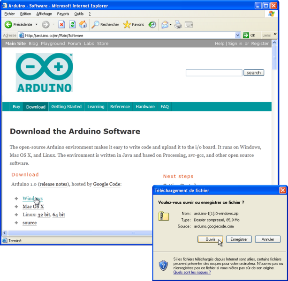Open the Affichage menu
Image resolution: width=288 pixels, height=281 pixels.
click(44, 14)
